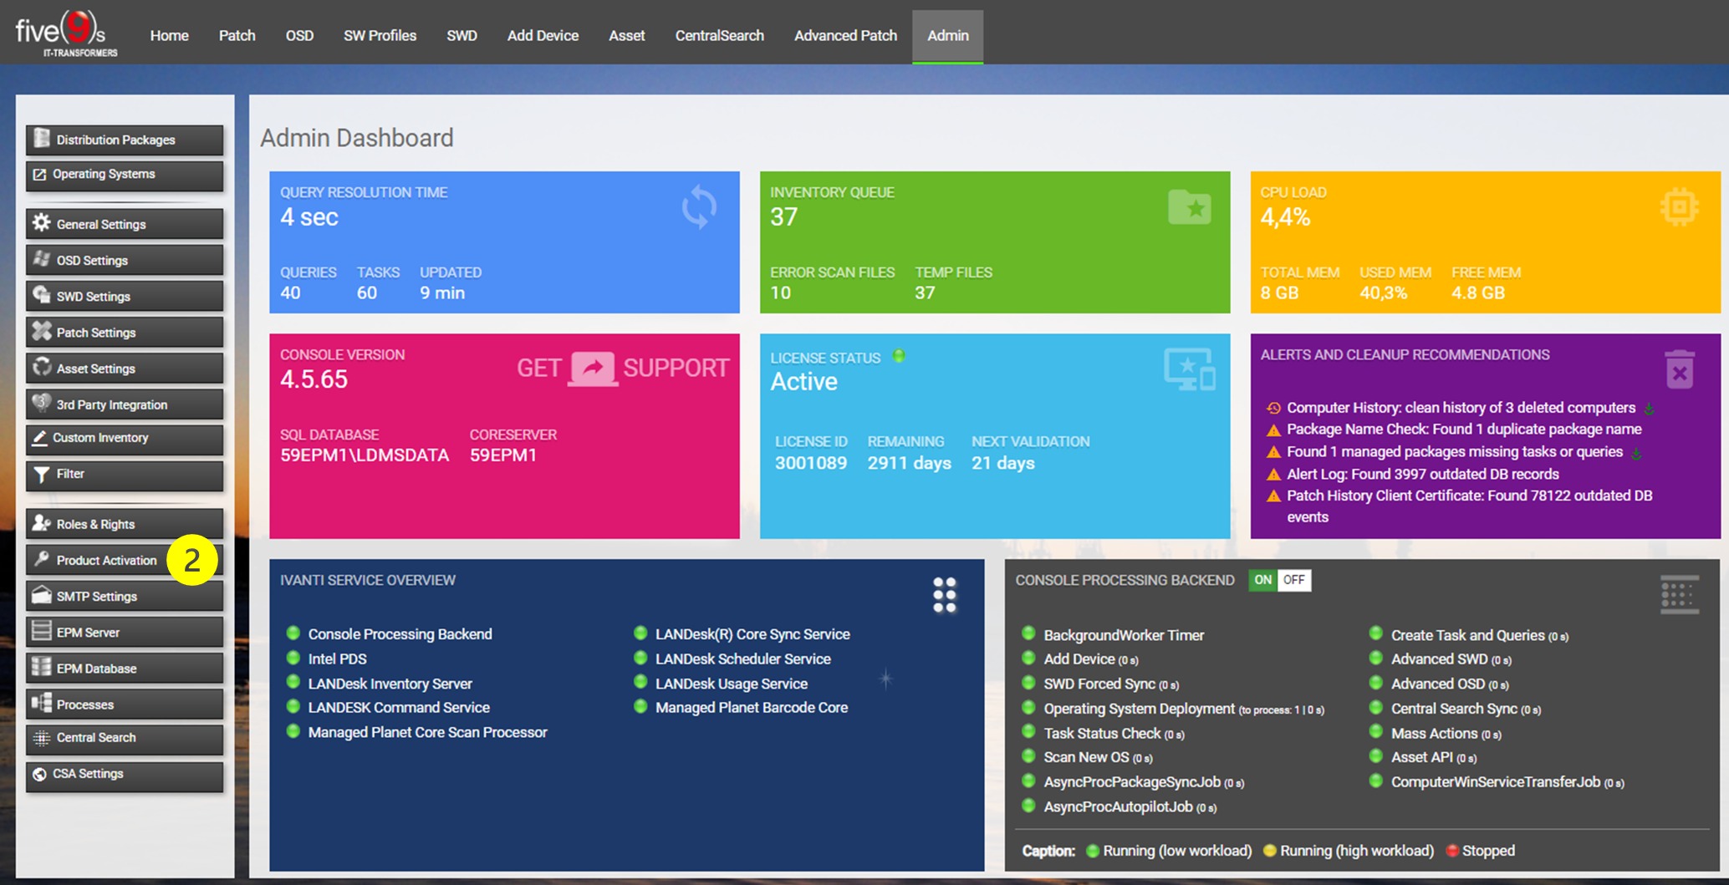The width and height of the screenshot is (1729, 885).
Task: Open the Home tab
Action: 169,36
